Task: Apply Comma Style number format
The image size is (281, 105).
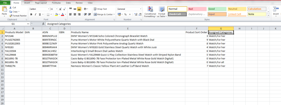Action: click(130, 15)
